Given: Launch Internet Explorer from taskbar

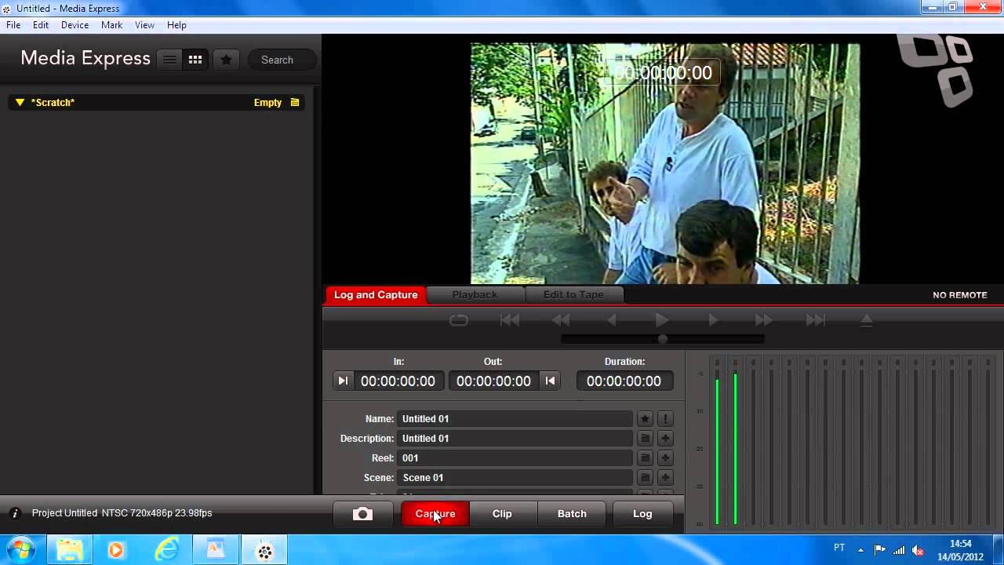Looking at the screenshot, I should (166, 549).
